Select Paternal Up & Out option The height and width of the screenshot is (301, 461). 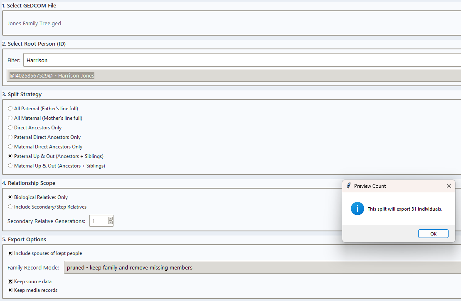[x=10, y=156]
